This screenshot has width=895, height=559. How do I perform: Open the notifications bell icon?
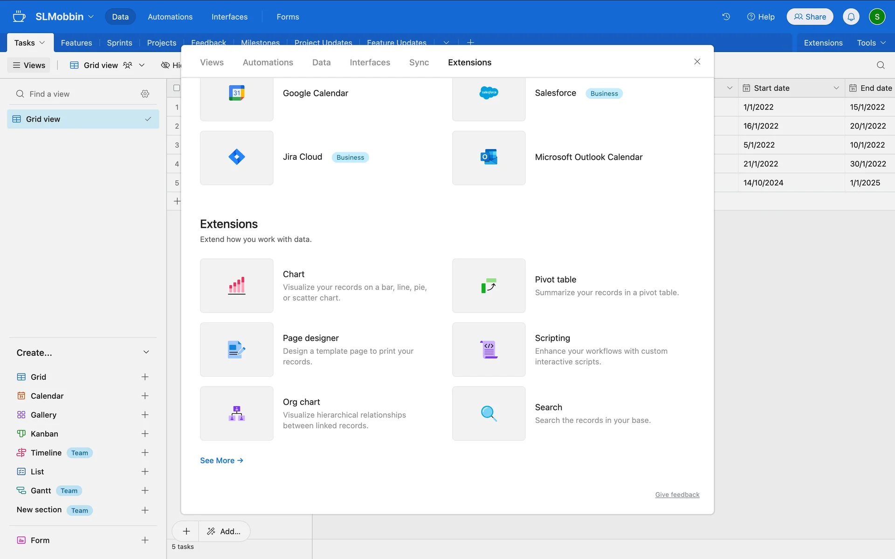pos(851,17)
